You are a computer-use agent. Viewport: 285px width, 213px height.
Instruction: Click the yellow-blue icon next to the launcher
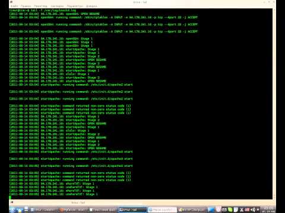pos(20,210)
